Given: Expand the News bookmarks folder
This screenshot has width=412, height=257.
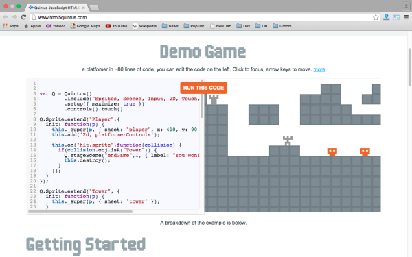Looking at the screenshot, I should [170, 26].
